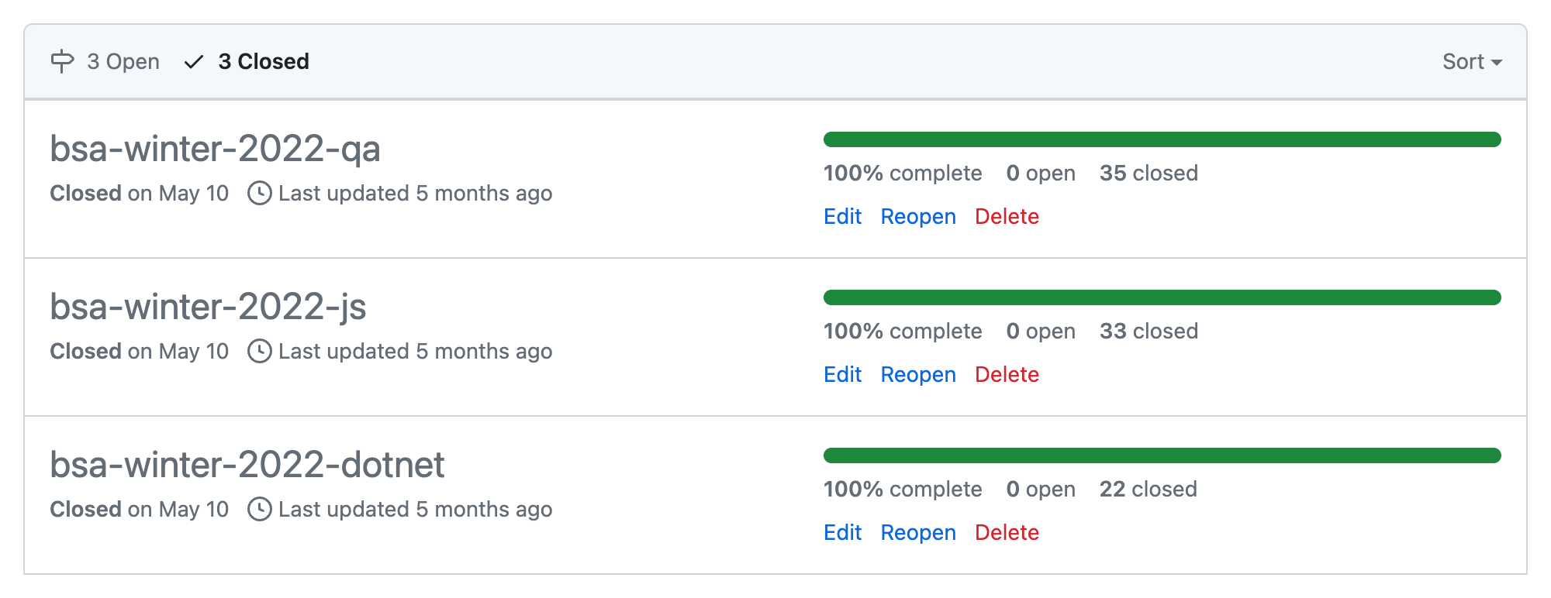Open the bsa-winter-2022-dotnet milestone

(247, 464)
